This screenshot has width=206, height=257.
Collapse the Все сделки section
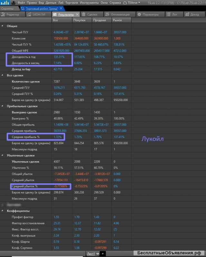coord(3,75)
